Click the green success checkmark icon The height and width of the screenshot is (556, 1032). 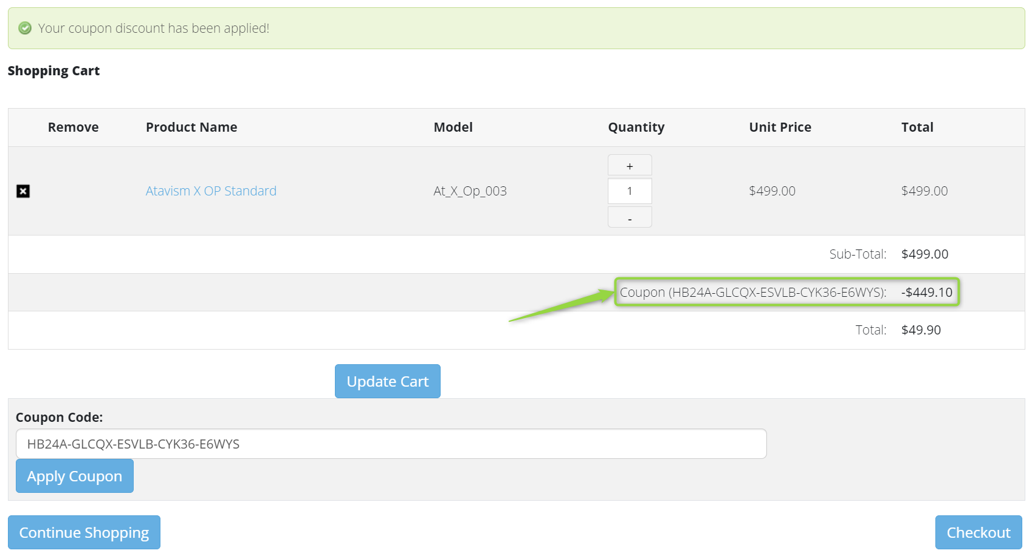[25, 28]
